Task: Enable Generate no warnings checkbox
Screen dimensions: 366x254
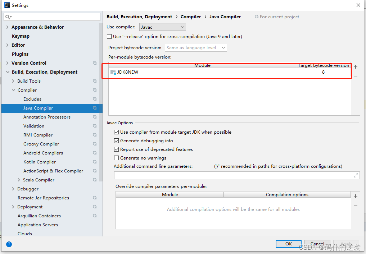Action: click(x=116, y=158)
